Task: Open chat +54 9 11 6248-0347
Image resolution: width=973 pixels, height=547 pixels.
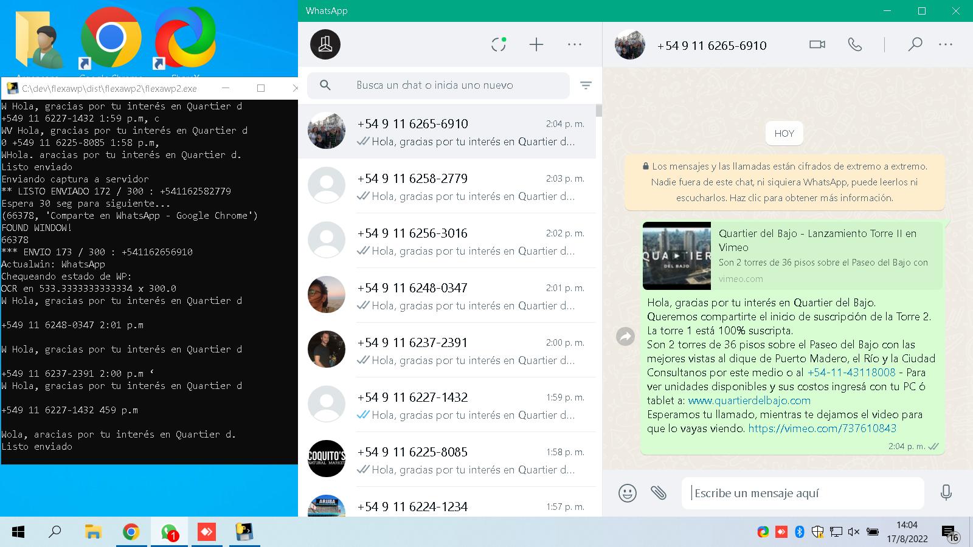Action: tap(447, 295)
